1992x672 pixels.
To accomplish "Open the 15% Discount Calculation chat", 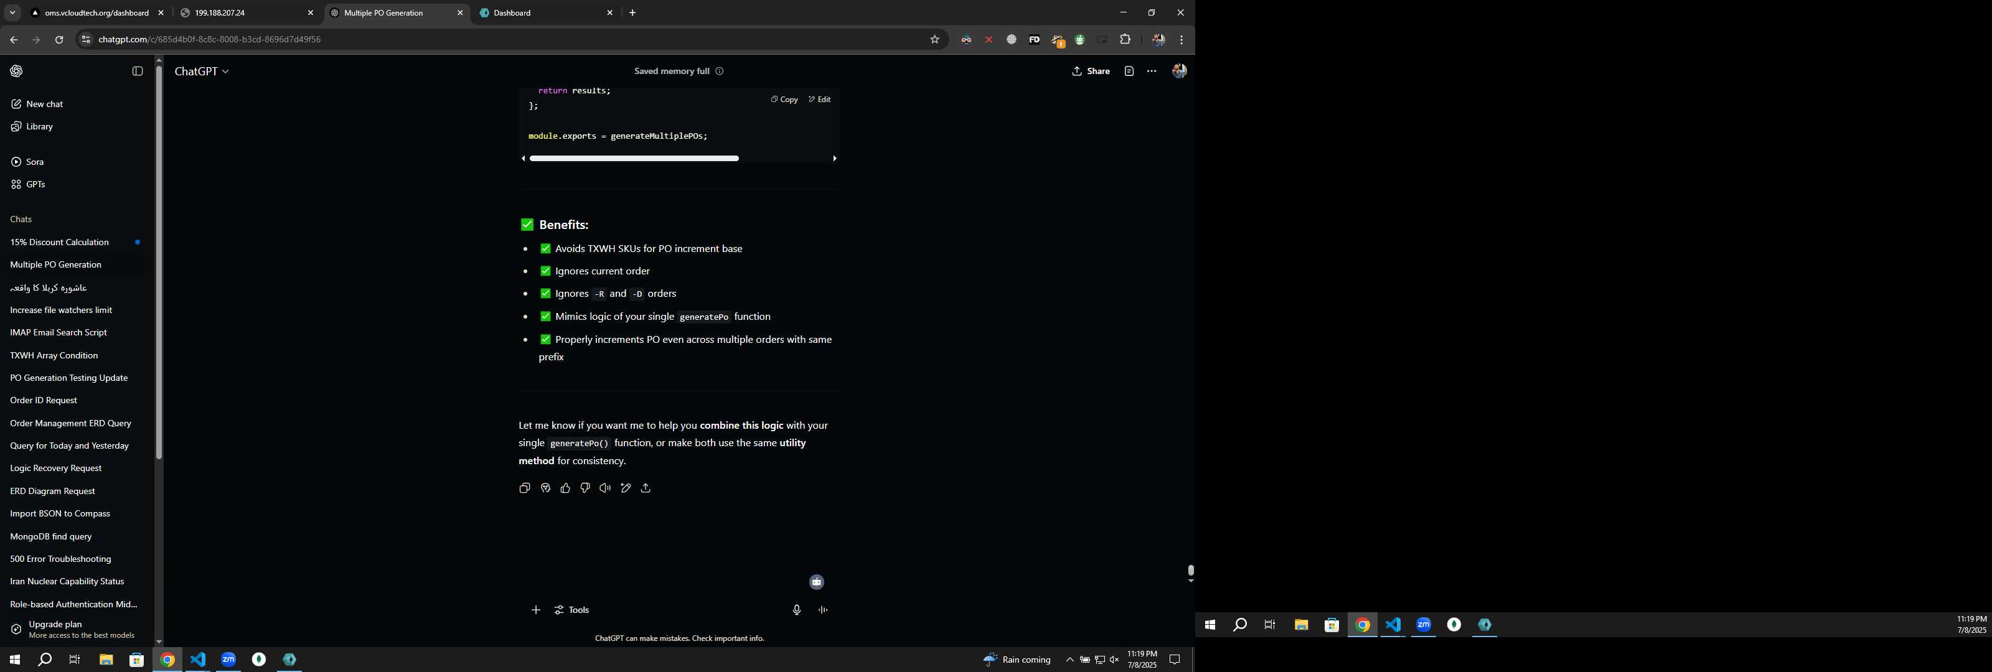I will click(75, 242).
